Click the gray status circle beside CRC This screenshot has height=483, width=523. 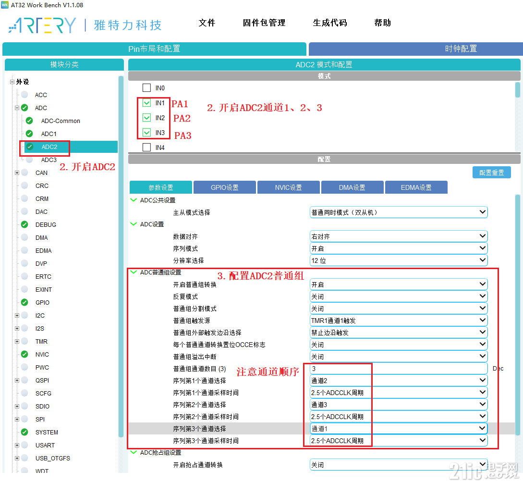[24, 185]
